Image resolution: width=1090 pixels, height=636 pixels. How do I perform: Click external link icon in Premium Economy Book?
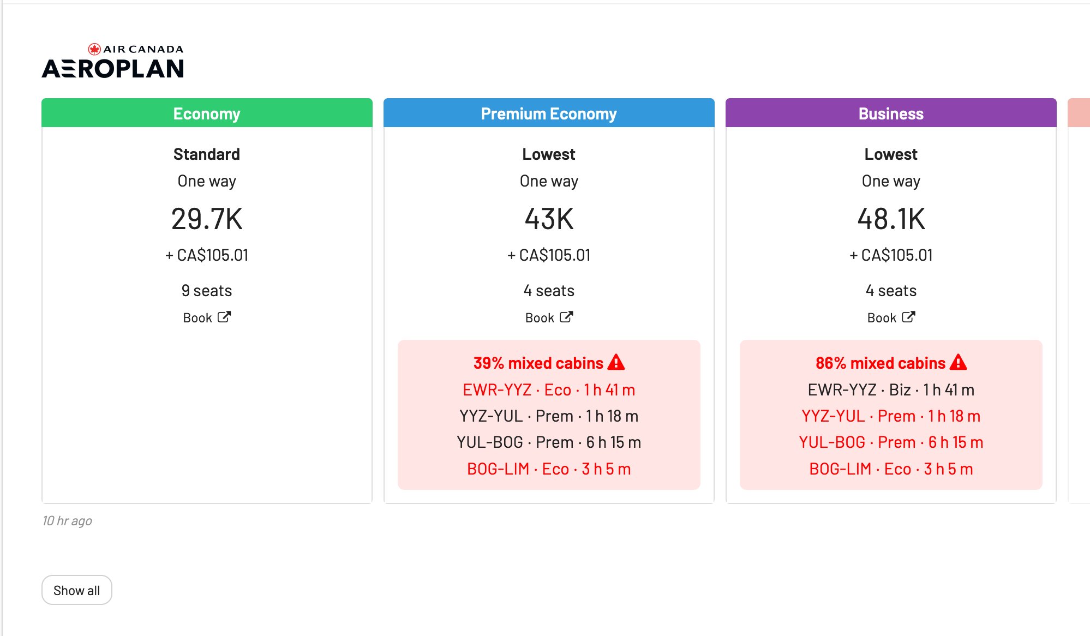(566, 317)
